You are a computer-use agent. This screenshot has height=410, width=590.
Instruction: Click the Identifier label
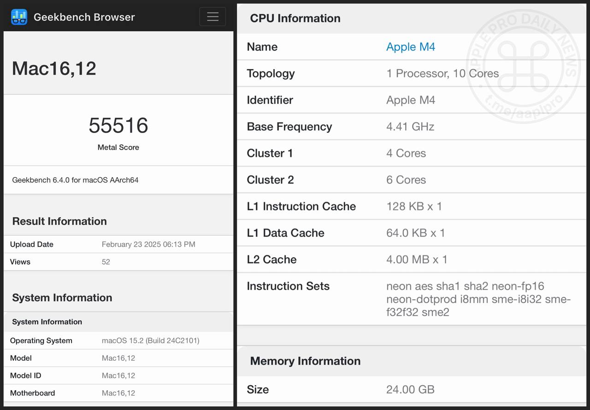point(270,100)
